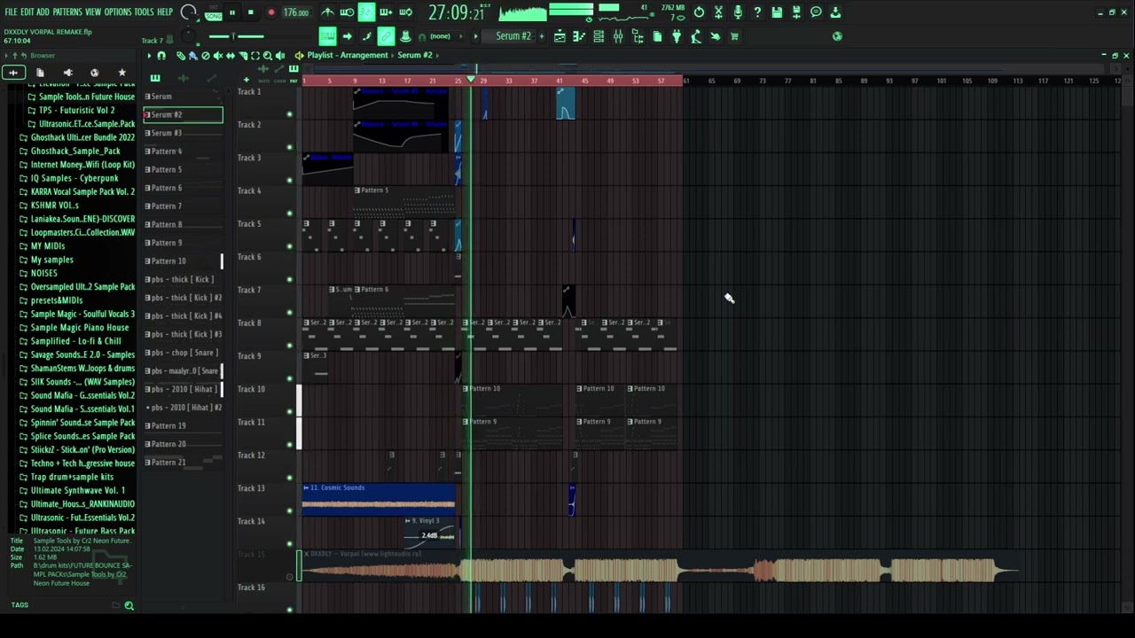Open the Serum #2 pattern selector

[x=513, y=36]
